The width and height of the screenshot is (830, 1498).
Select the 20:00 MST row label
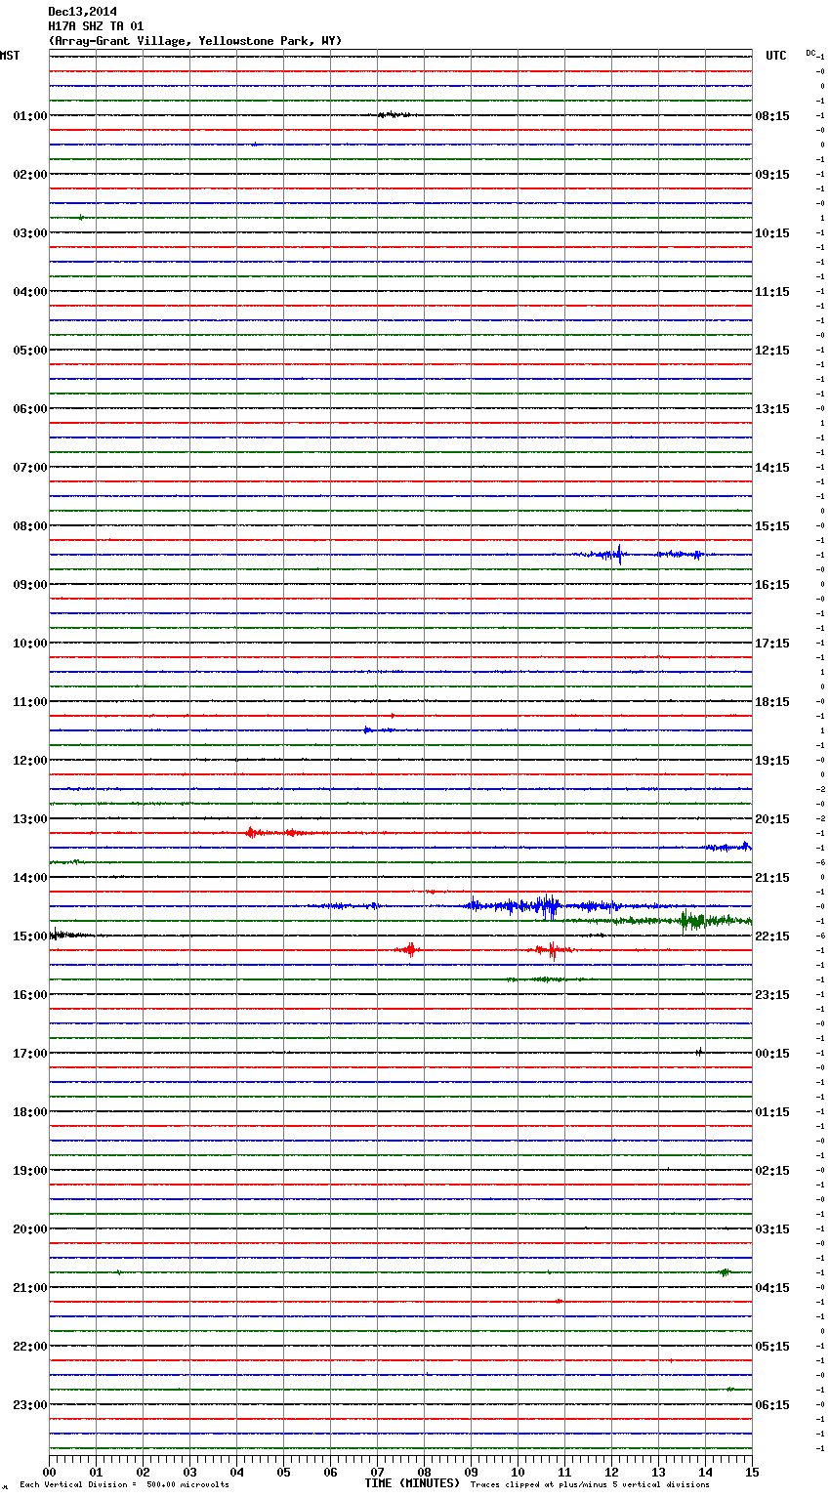pyautogui.click(x=30, y=1229)
